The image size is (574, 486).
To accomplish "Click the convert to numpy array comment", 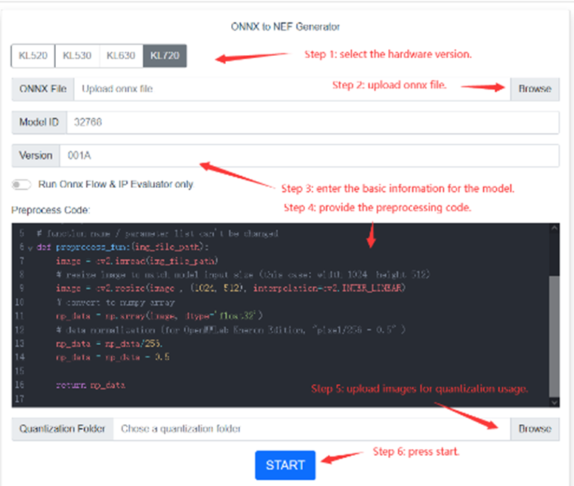I will click(x=116, y=303).
